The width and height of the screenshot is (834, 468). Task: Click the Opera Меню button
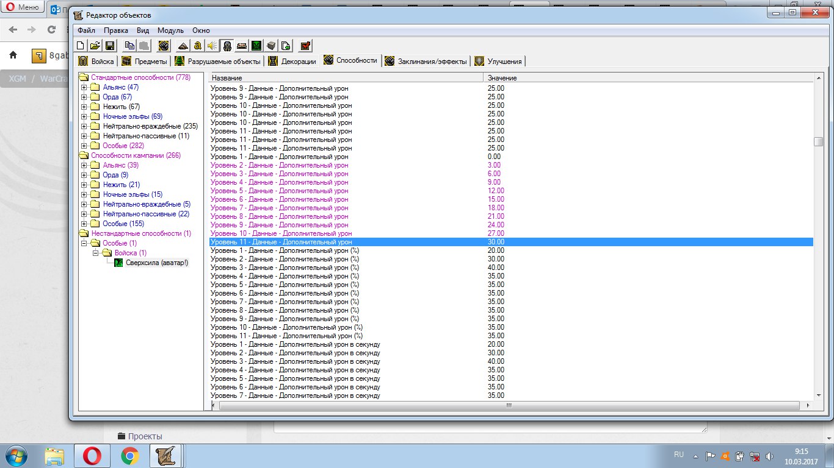tap(24, 8)
